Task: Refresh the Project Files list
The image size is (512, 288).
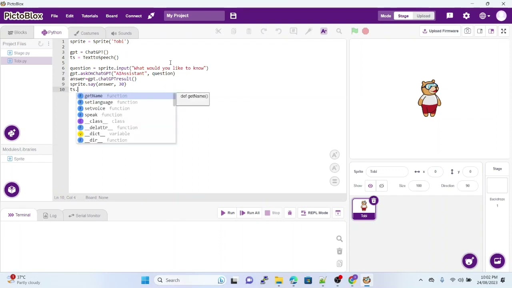Action: (x=40, y=44)
